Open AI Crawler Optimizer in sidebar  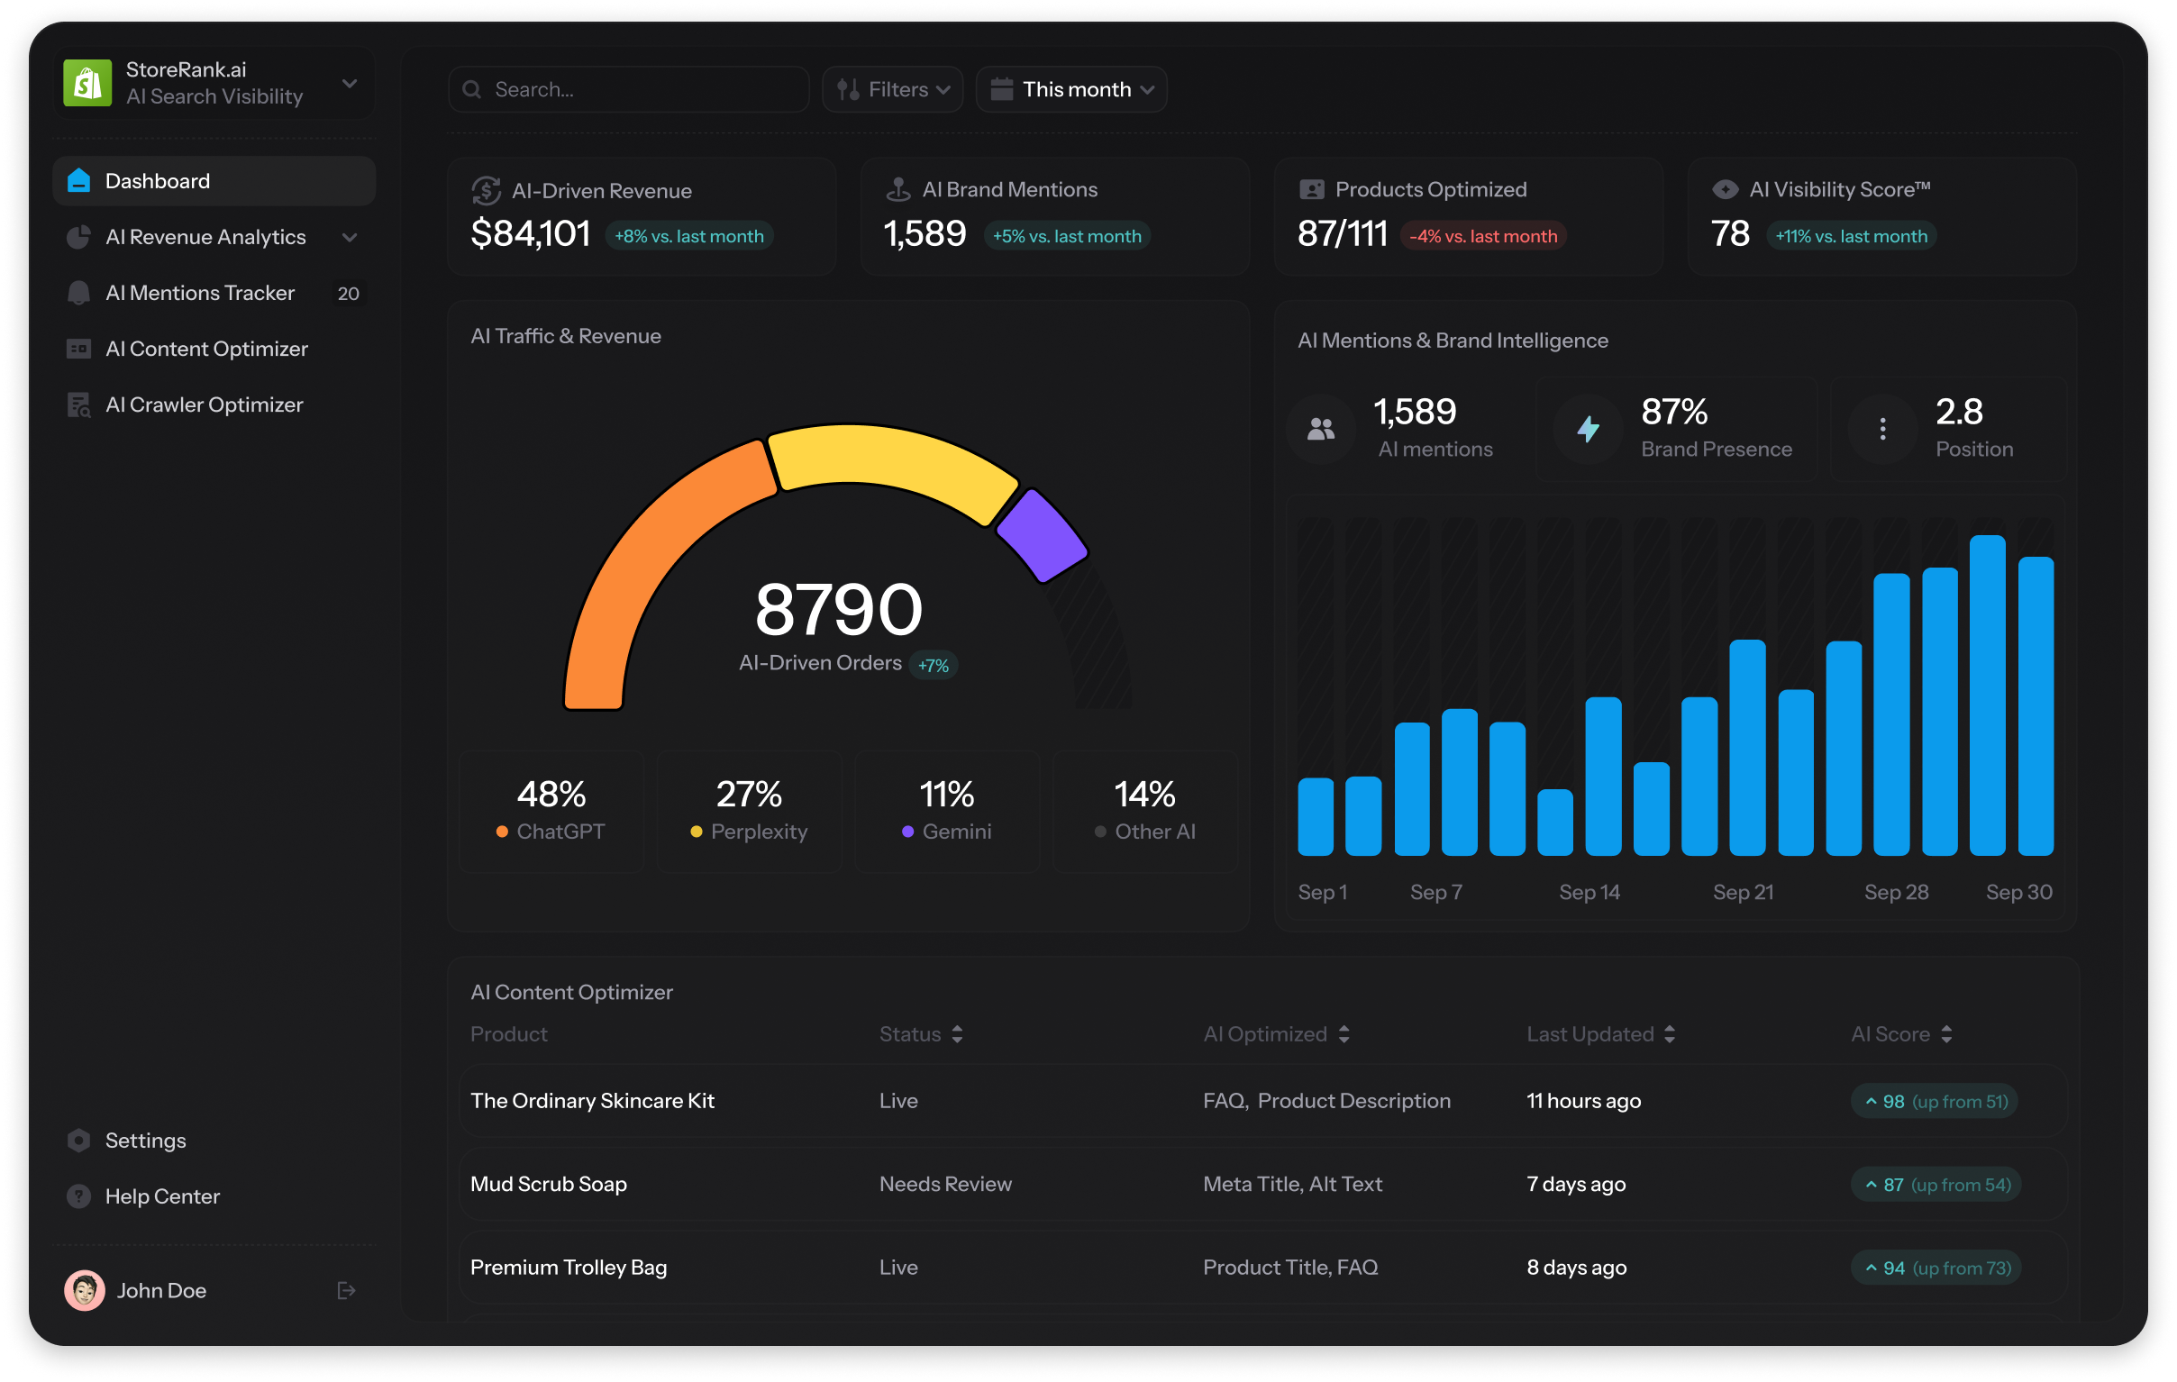[204, 405]
